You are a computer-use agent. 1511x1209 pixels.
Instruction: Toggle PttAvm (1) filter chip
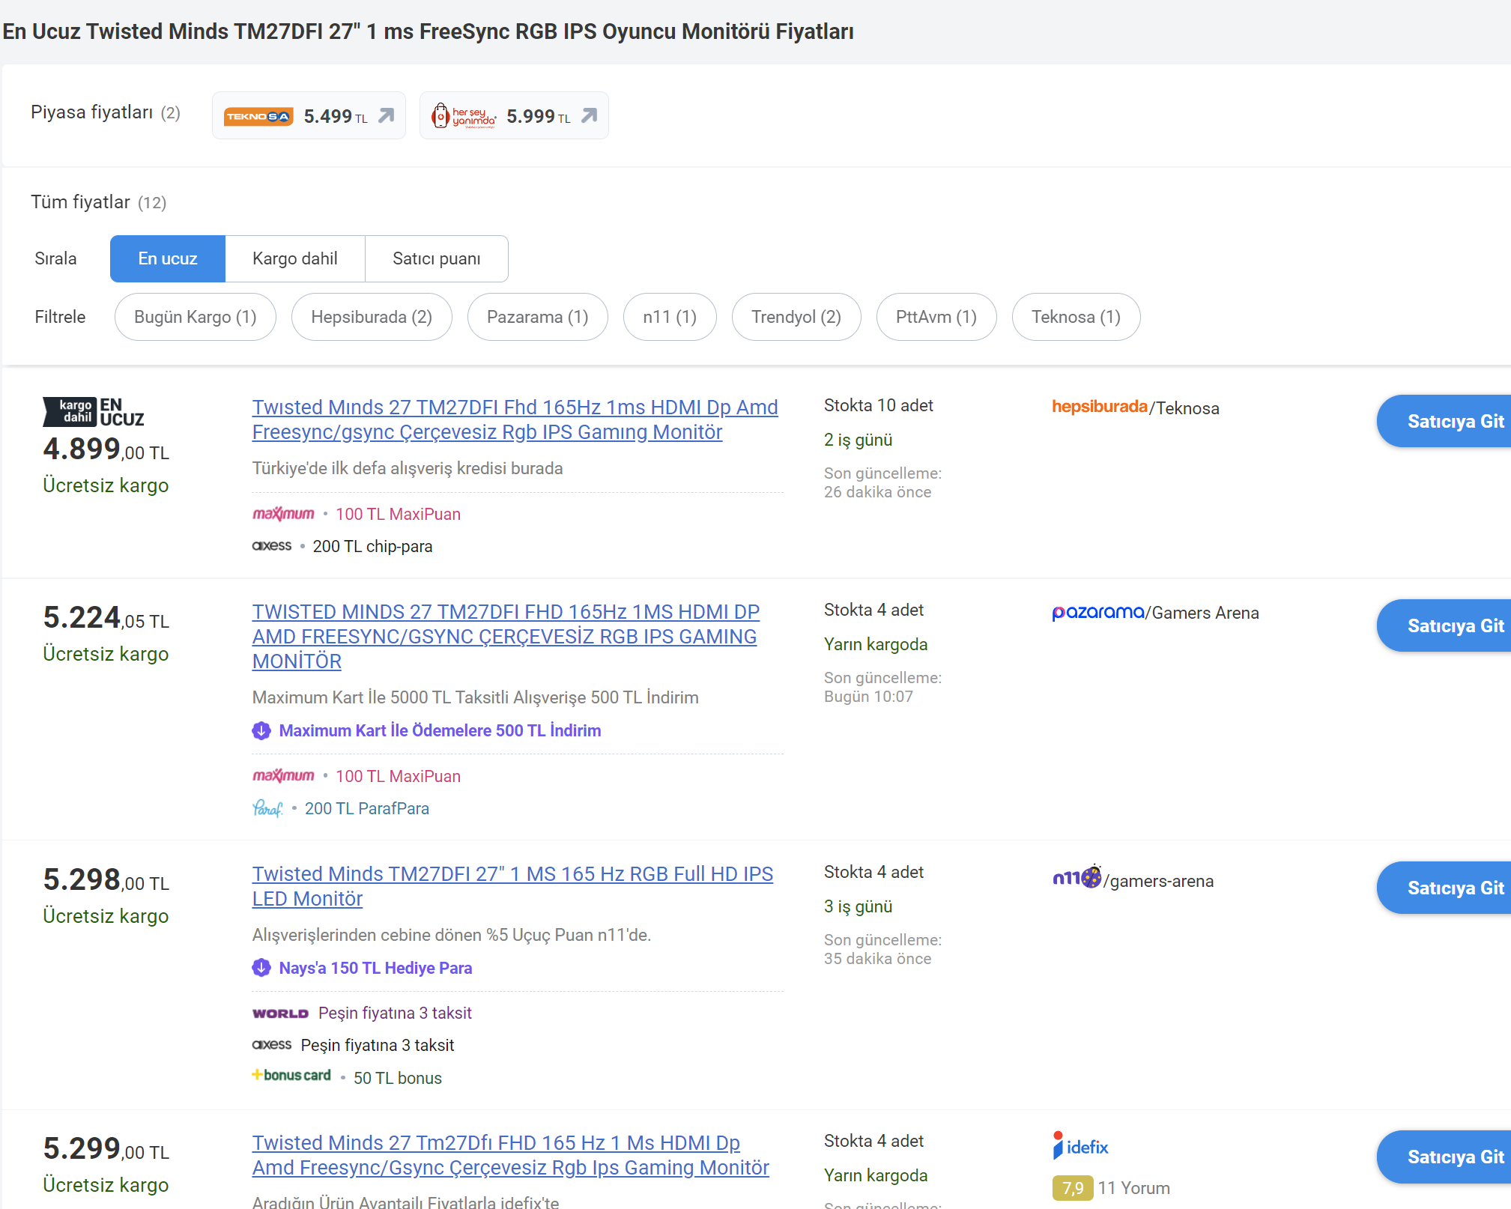coord(936,317)
